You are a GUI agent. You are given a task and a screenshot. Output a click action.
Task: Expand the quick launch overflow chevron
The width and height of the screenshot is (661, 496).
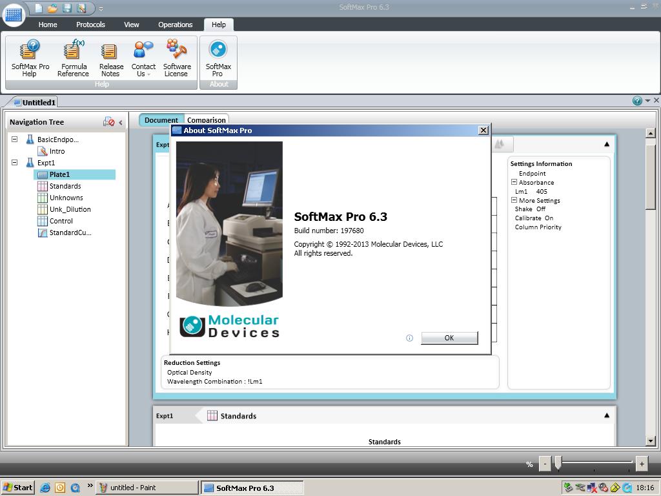(90, 486)
